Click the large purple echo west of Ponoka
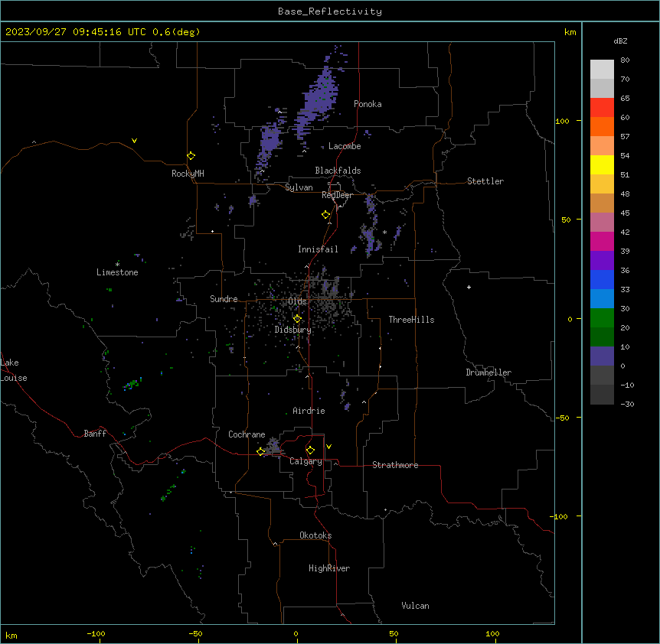 [320, 98]
